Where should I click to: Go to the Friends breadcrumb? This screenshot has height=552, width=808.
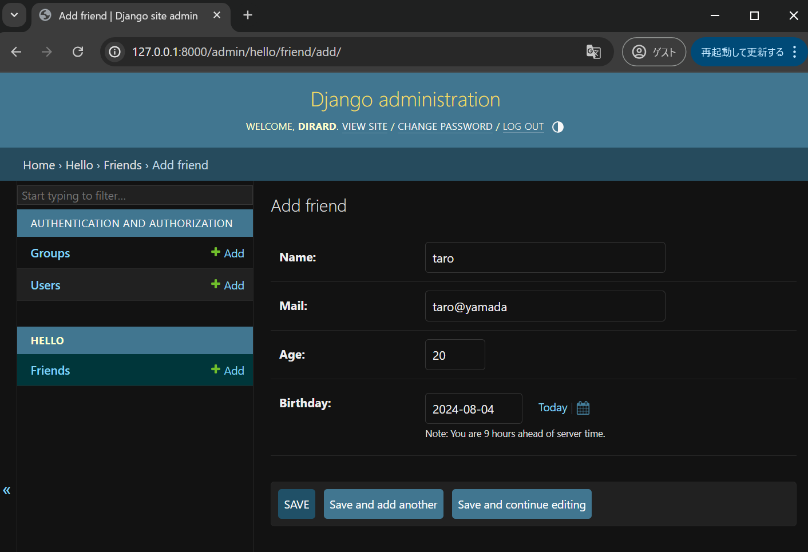pos(122,165)
